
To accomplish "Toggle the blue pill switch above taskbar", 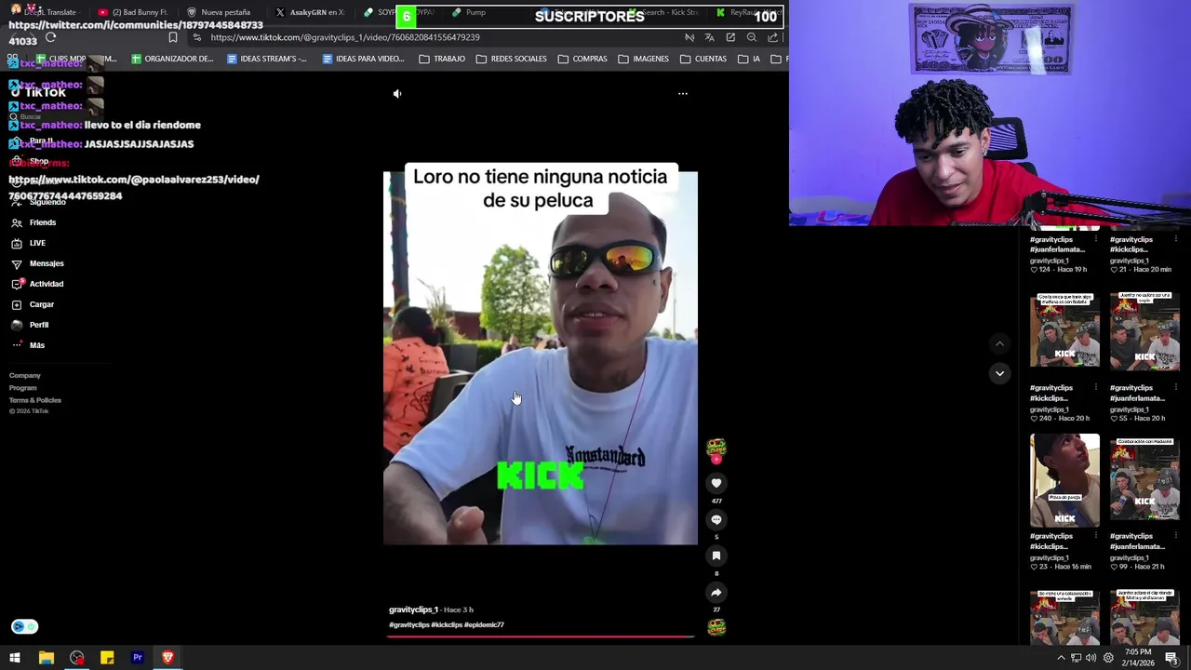I will pos(24,626).
